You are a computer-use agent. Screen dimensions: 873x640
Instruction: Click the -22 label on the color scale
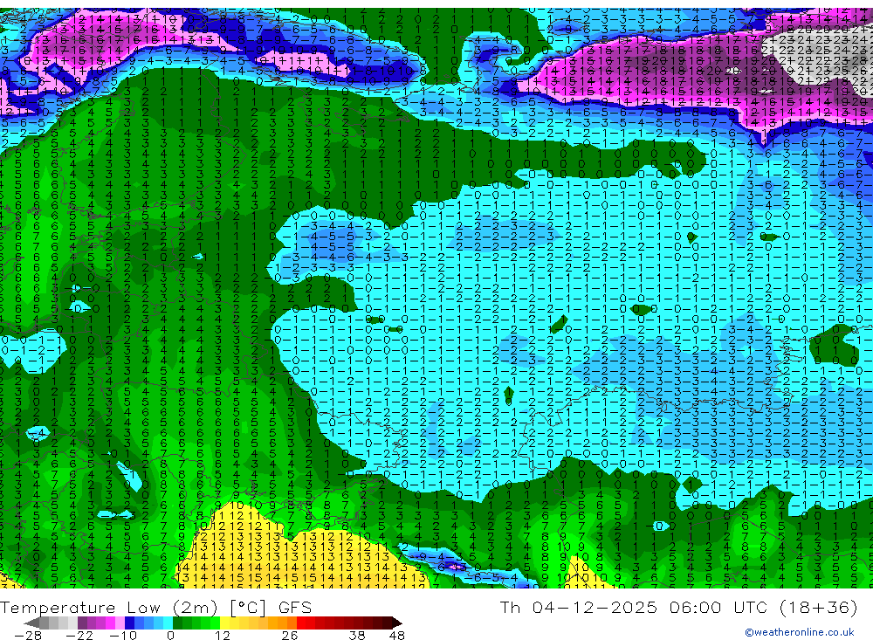[x=79, y=635]
